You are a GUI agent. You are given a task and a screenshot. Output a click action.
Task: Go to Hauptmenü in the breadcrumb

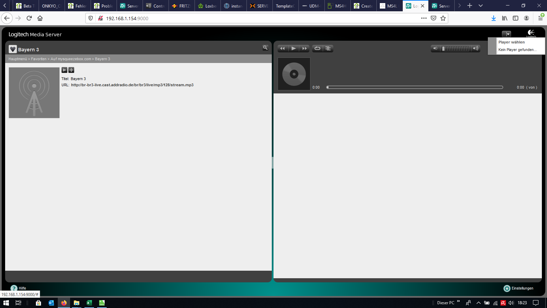pyautogui.click(x=18, y=59)
